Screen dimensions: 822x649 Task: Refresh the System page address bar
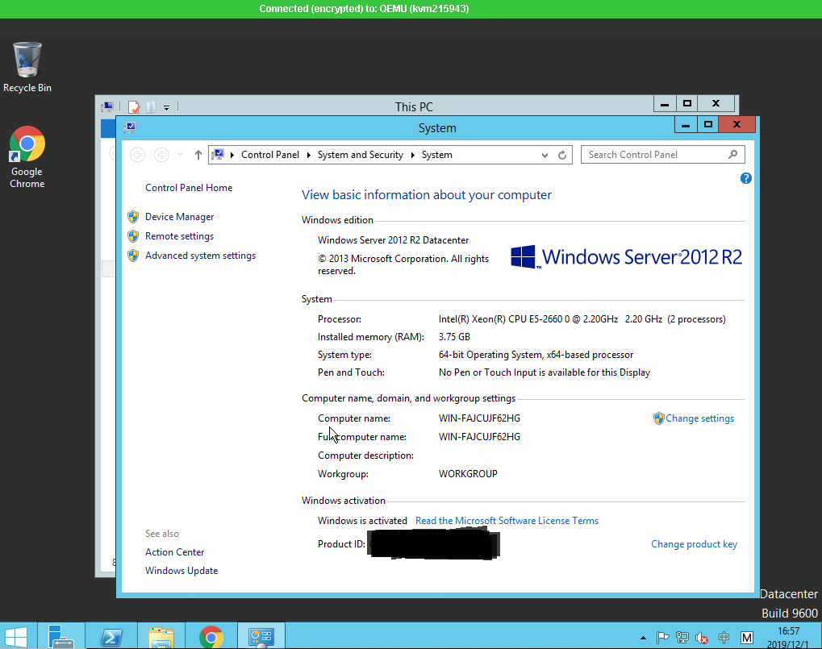coord(562,155)
